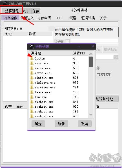Screen dimensions: 122x168
Task: Refresh list with 刷新 button
Action: pos(61,124)
